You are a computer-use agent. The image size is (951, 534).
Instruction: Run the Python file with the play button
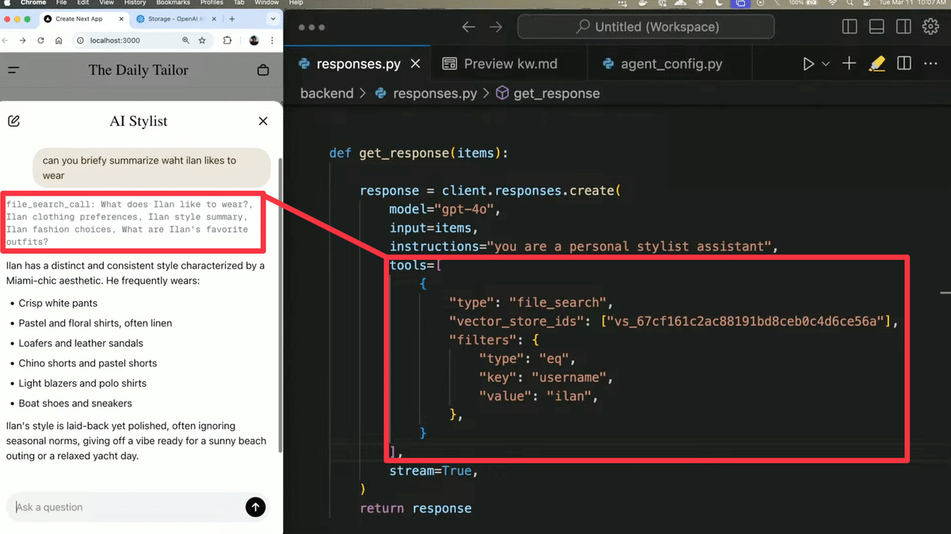click(808, 63)
